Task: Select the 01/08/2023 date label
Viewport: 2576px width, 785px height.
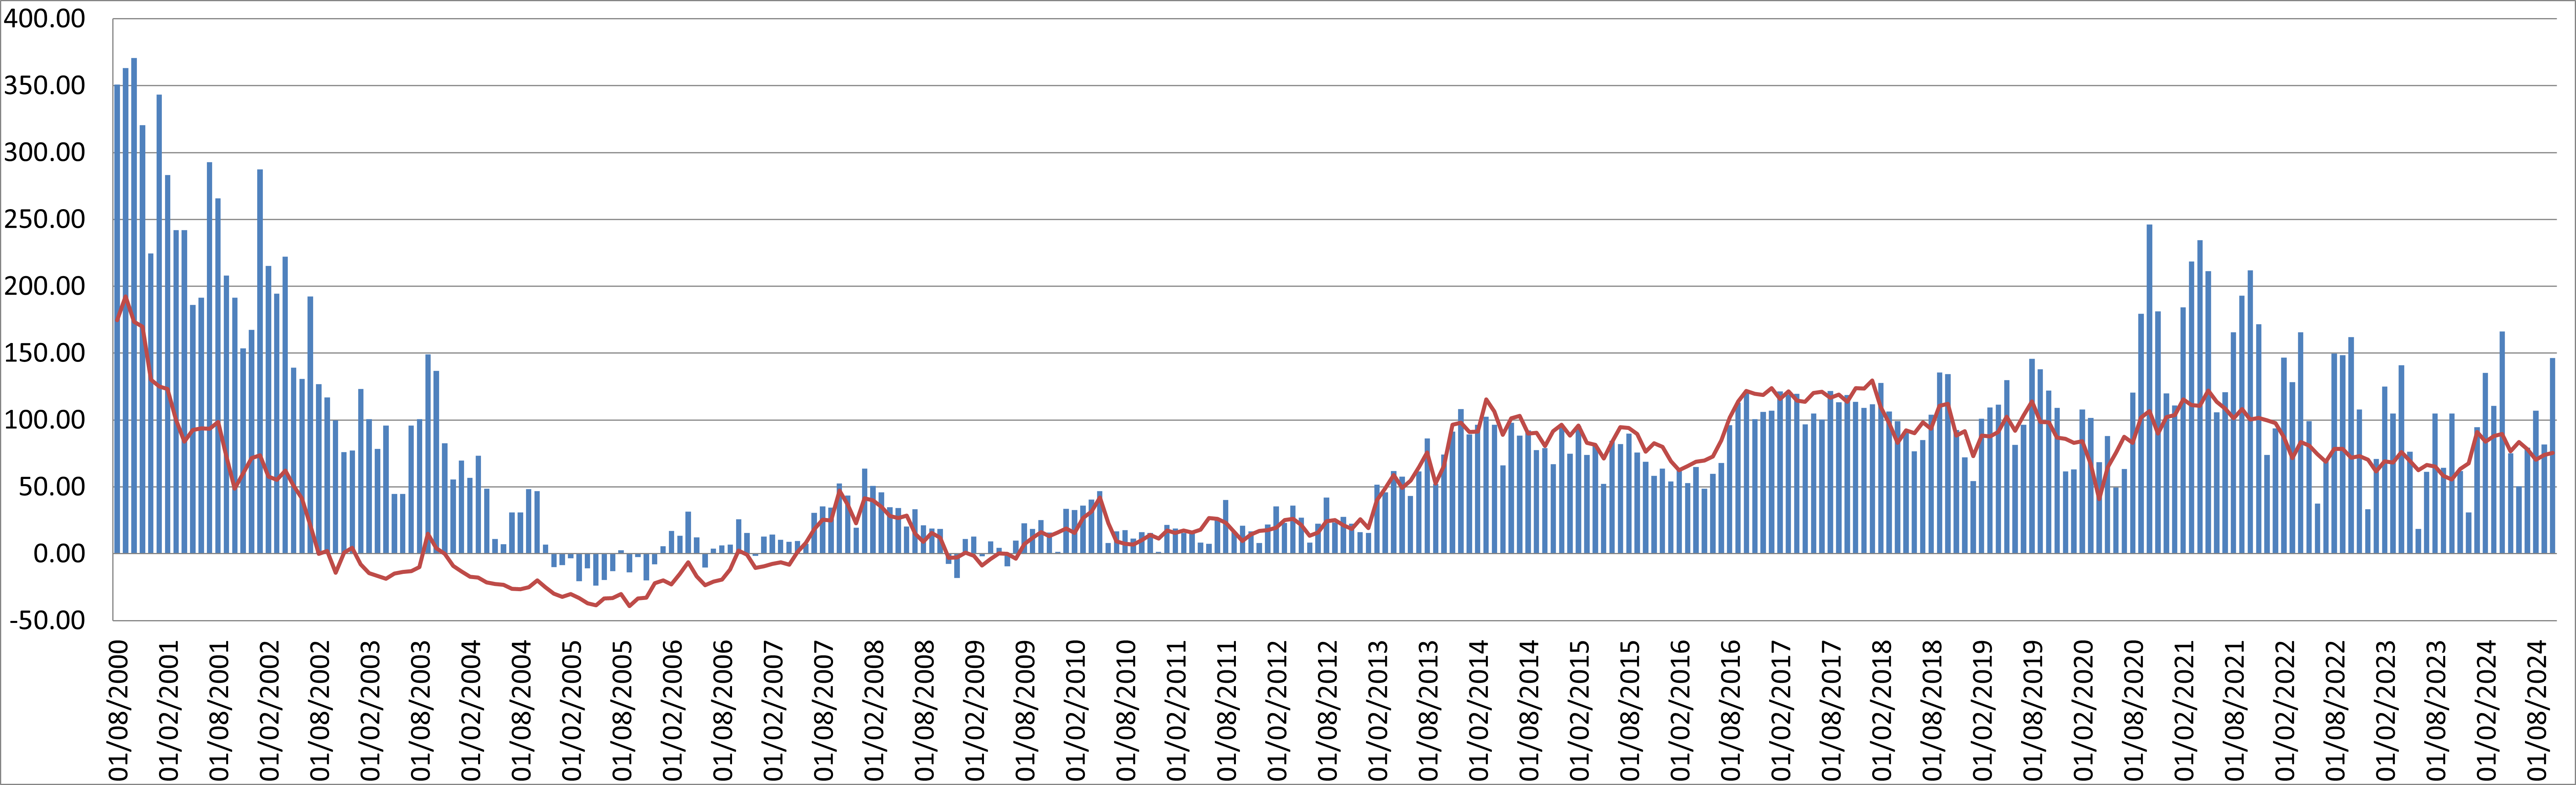Action: (x=2436, y=711)
